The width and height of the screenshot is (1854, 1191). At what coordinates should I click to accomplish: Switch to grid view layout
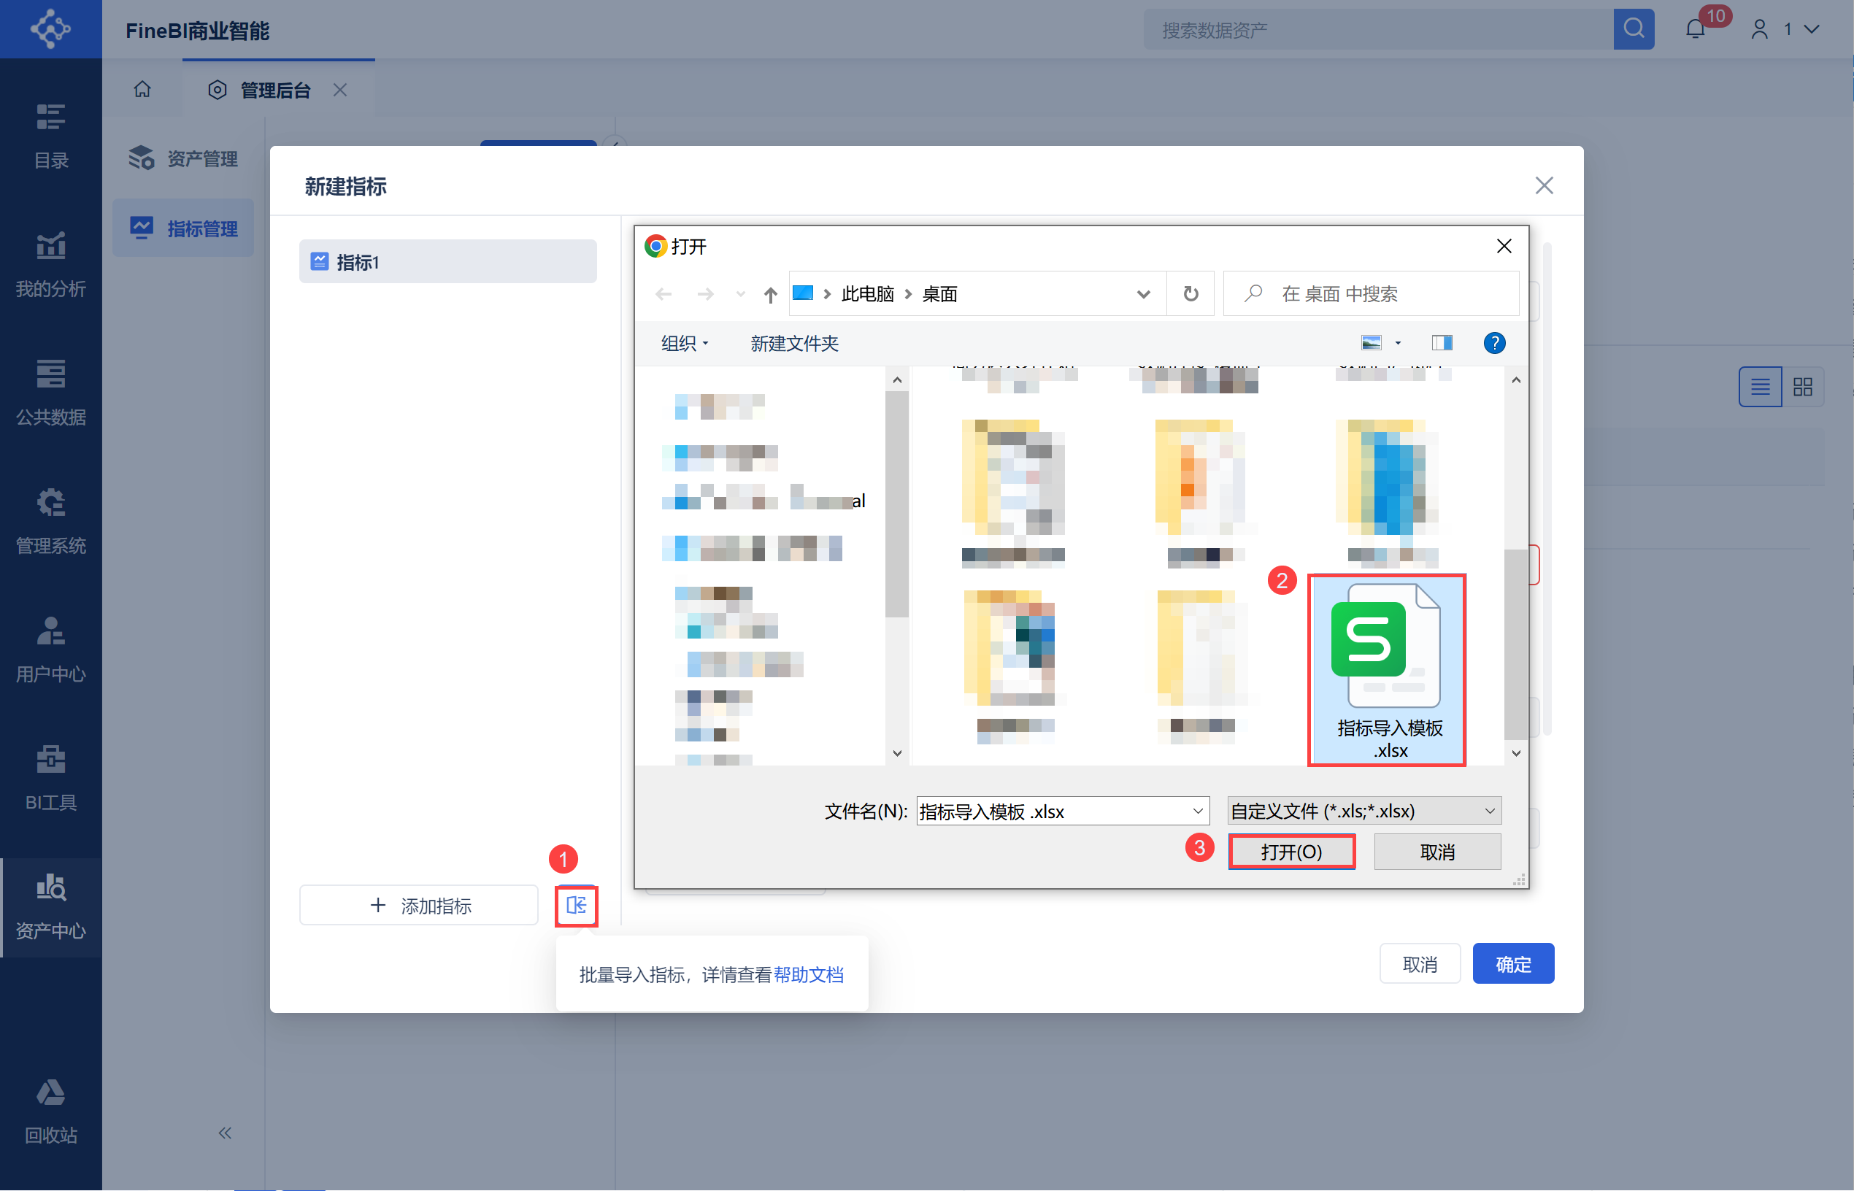coord(1802,386)
